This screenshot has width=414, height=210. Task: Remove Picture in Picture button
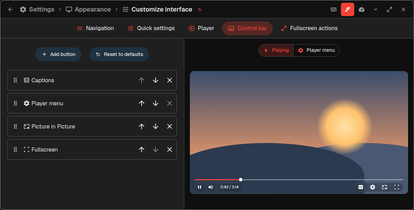click(x=170, y=126)
